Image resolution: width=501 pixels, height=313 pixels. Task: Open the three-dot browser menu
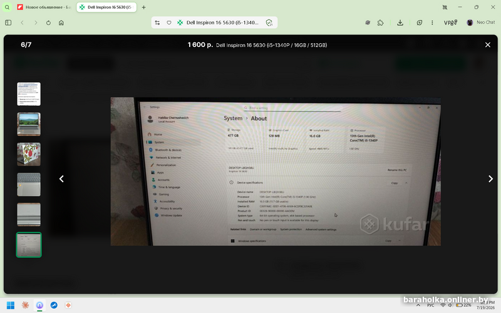tap(432, 23)
